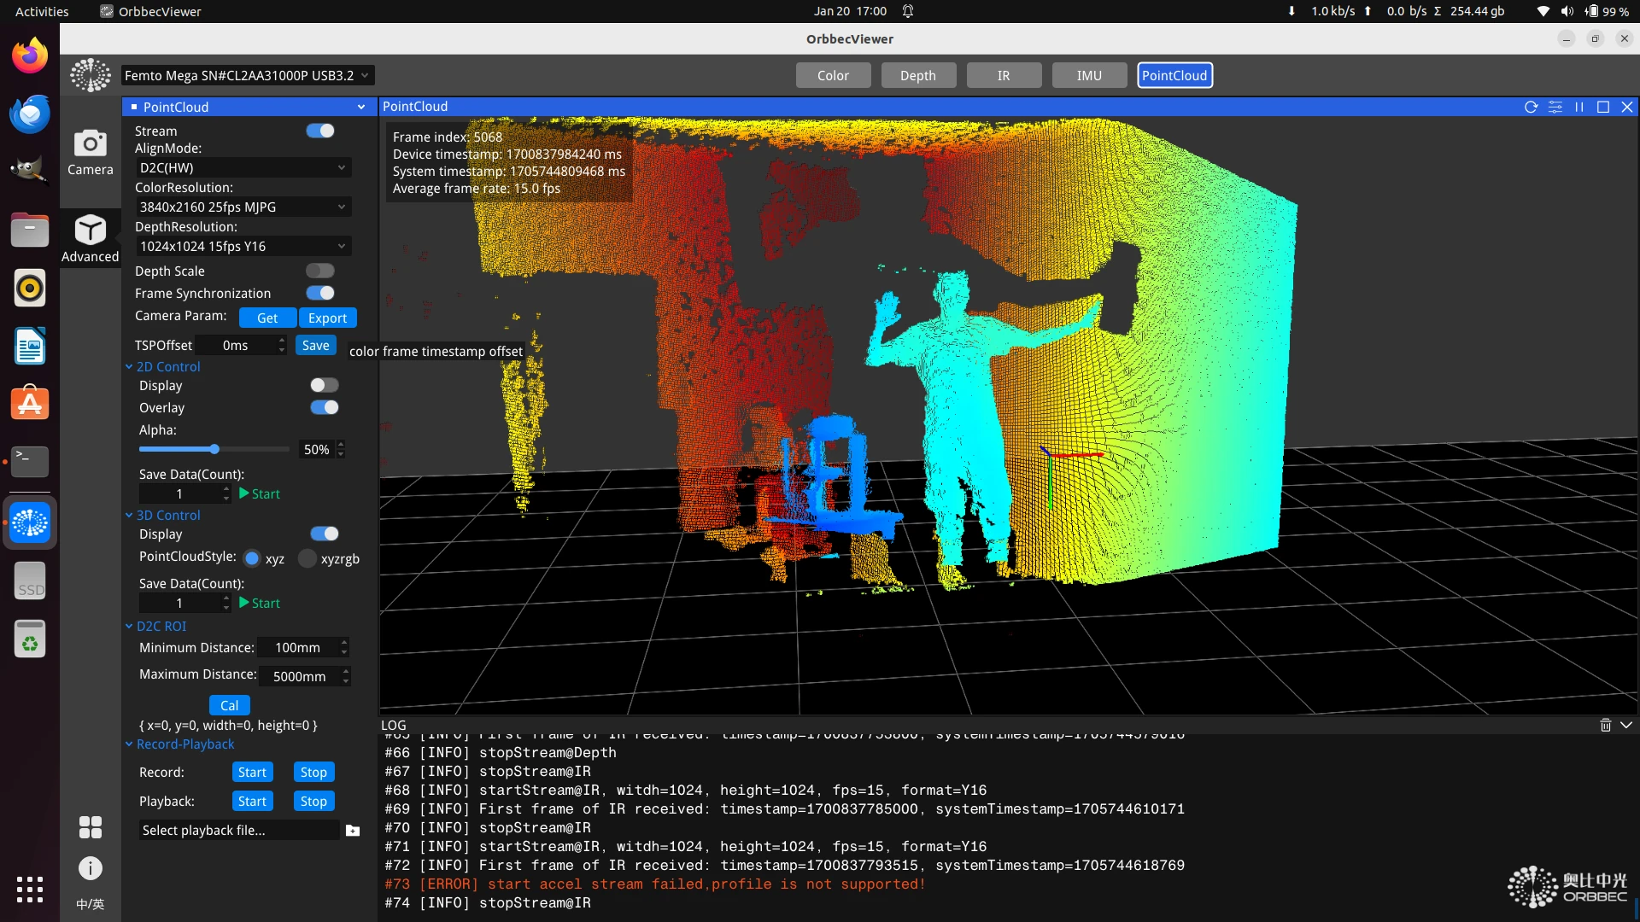This screenshot has height=922, width=1640.
Task: Launch Firefox from the dock
Action: (x=30, y=56)
